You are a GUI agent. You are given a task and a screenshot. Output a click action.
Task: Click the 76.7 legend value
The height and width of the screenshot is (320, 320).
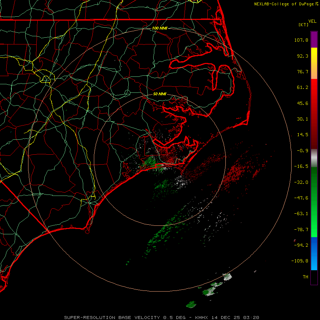click(x=303, y=71)
